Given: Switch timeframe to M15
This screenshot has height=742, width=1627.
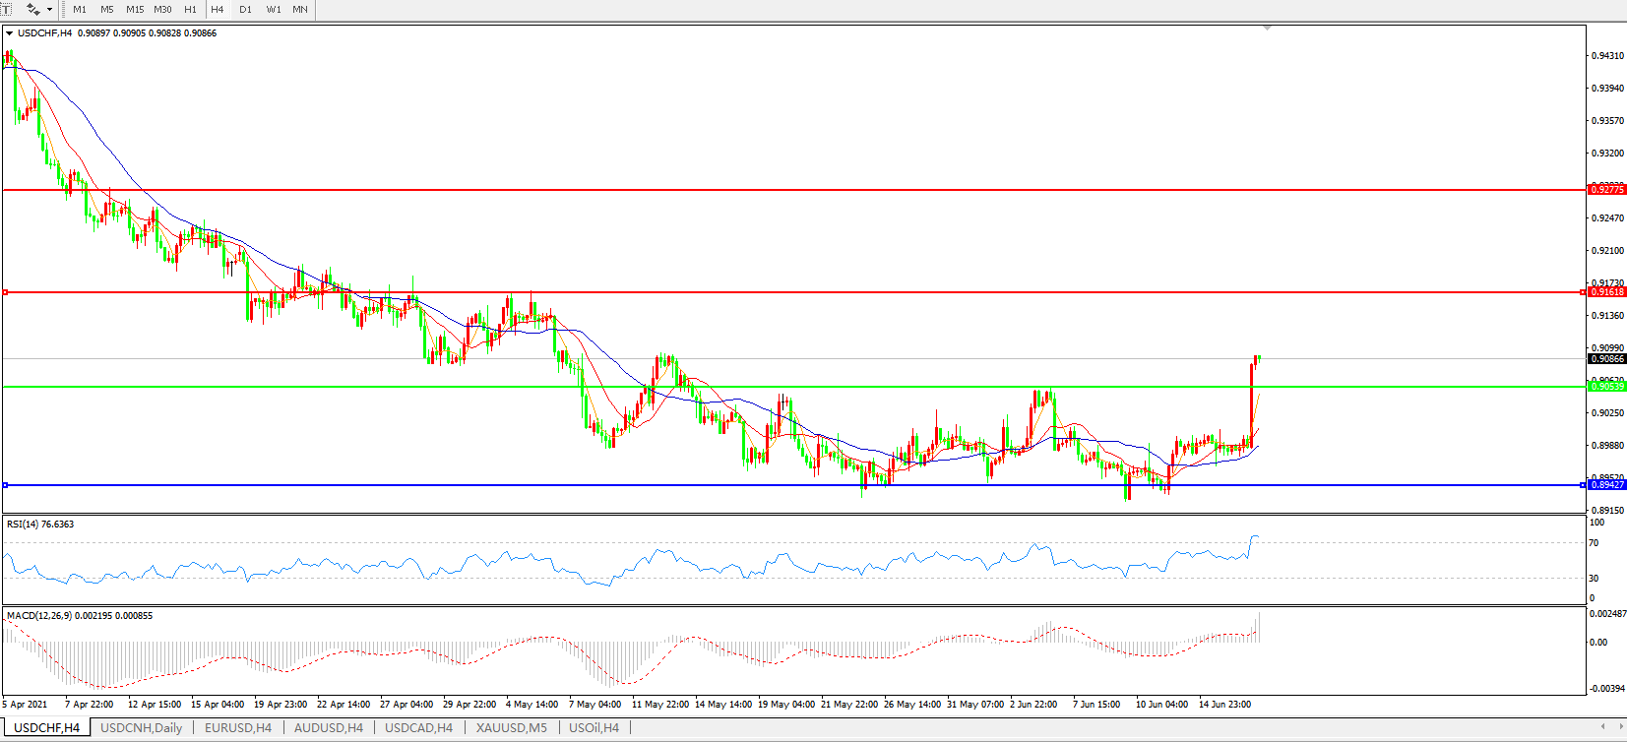Looking at the screenshot, I should click(135, 9).
